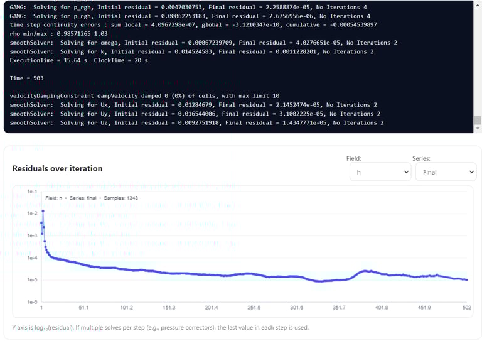Viewport: 482px width, 341px height.
Task: Click the 'Series:' label
Action: point(422,159)
